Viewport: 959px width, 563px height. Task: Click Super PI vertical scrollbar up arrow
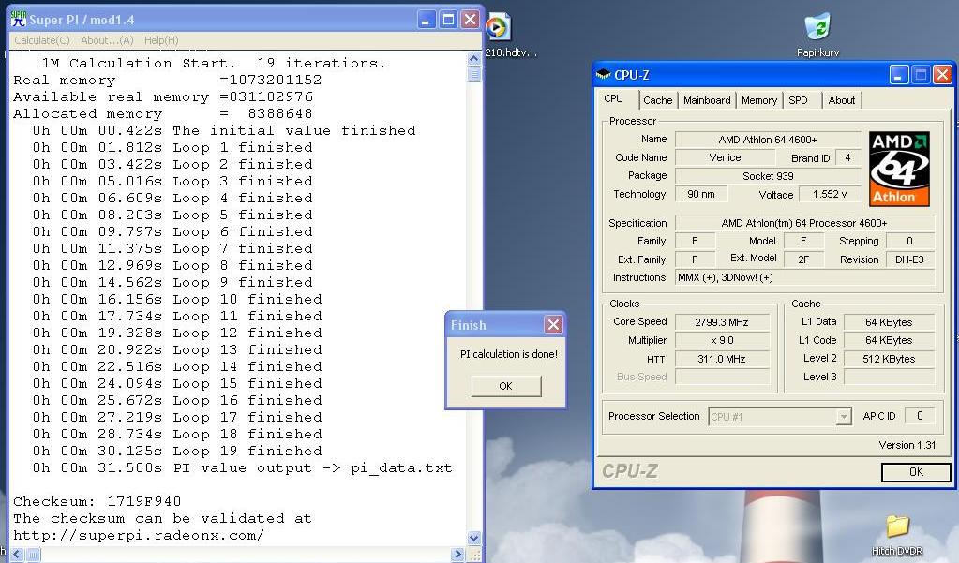pyautogui.click(x=474, y=59)
